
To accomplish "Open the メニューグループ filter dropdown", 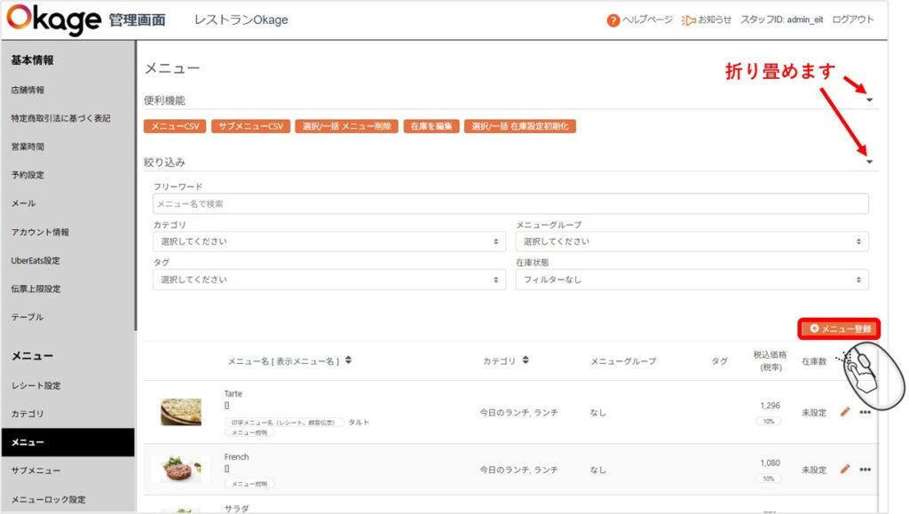I will click(x=692, y=241).
